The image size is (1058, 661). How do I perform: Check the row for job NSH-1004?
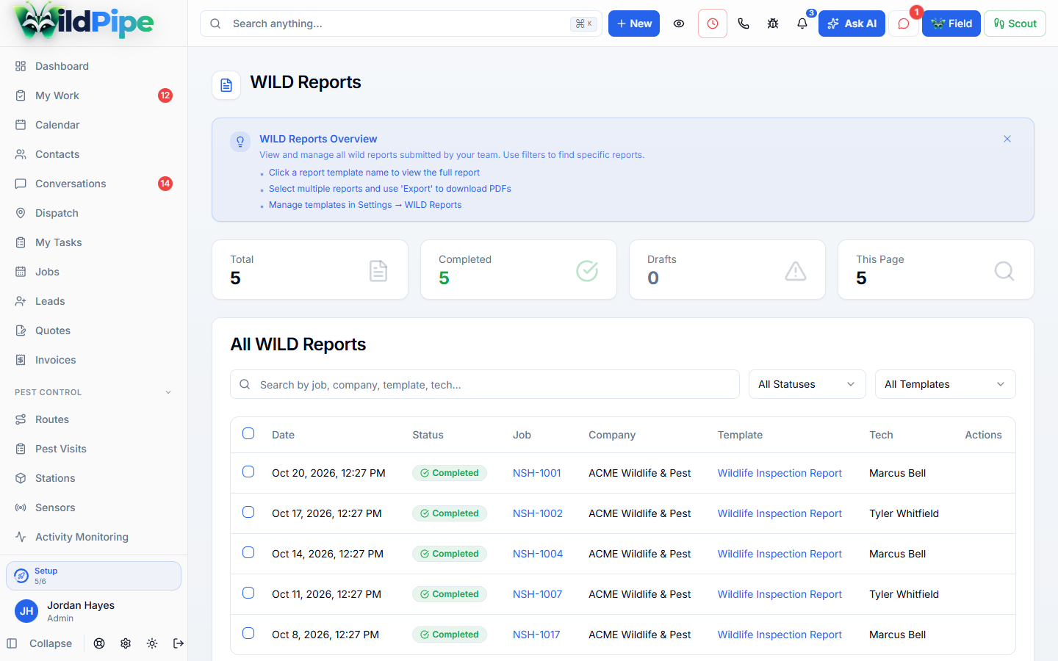248,552
